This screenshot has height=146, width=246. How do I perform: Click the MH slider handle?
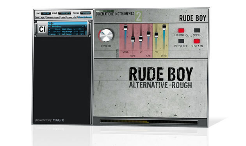tap(156, 35)
